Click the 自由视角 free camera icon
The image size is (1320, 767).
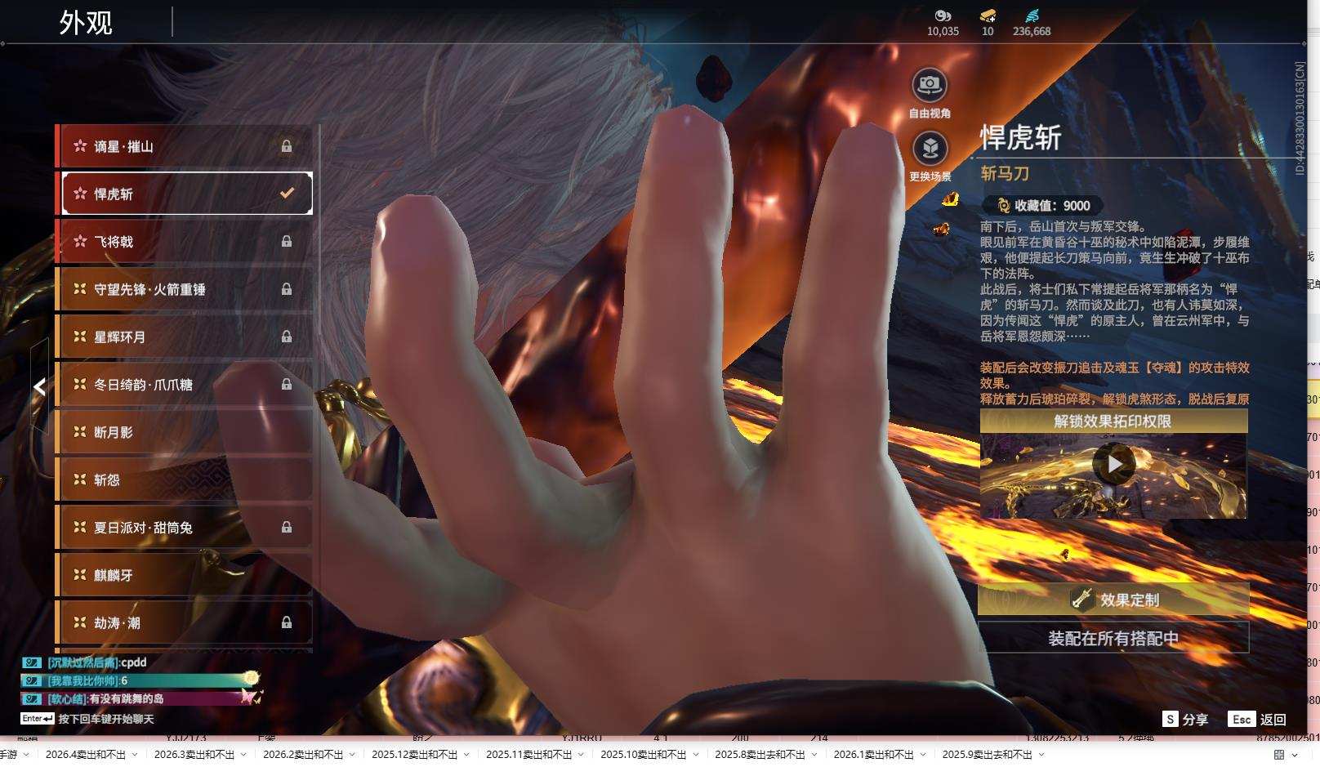click(930, 86)
